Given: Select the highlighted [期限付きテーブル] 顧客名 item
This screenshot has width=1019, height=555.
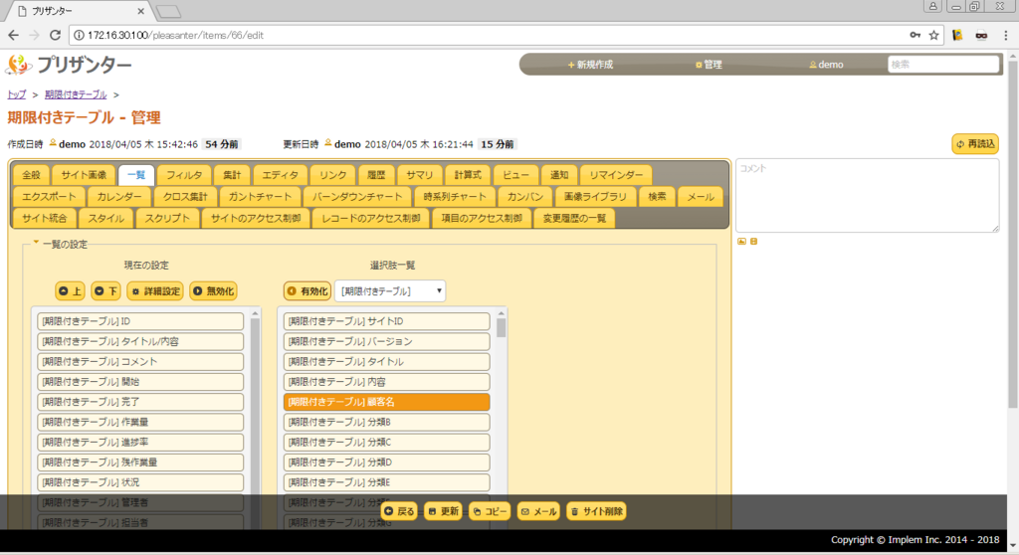Looking at the screenshot, I should tap(387, 402).
